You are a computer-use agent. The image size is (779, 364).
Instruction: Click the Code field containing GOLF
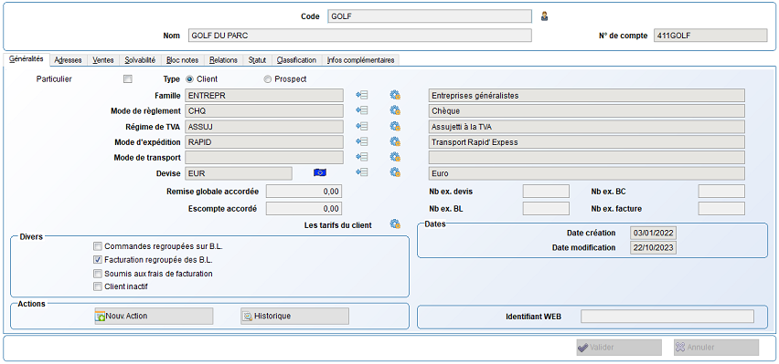point(429,16)
